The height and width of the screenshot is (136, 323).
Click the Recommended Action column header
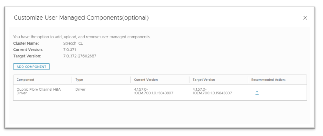coord(268,80)
